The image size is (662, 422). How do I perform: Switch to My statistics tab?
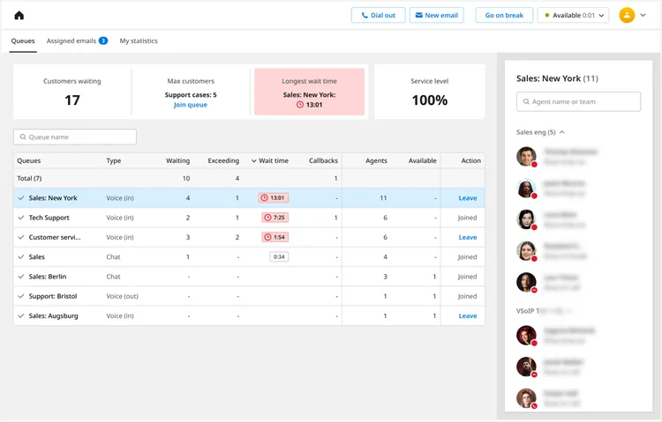tap(139, 41)
